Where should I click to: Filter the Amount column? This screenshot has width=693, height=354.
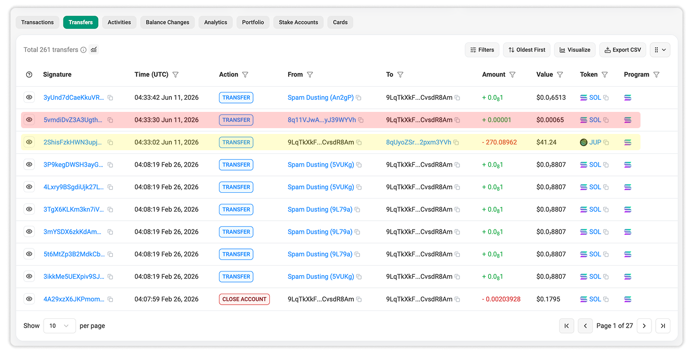pyautogui.click(x=512, y=75)
